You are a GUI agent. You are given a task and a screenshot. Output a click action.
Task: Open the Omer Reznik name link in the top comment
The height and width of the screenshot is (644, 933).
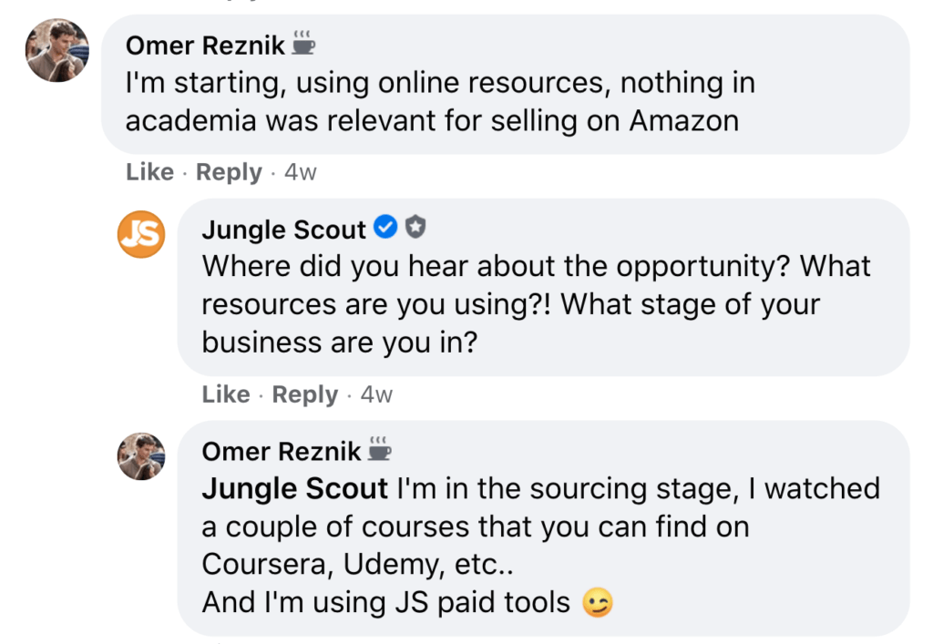tap(205, 46)
